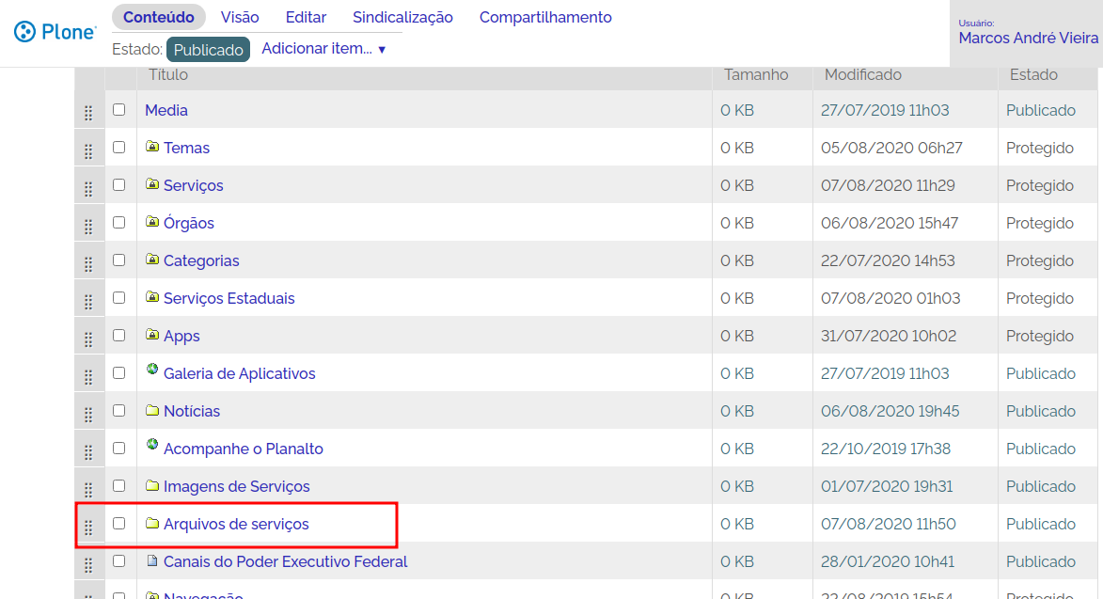Viewport: 1103px width, 599px height.
Task: Open the Imagens de Serviços link
Action: tap(236, 486)
